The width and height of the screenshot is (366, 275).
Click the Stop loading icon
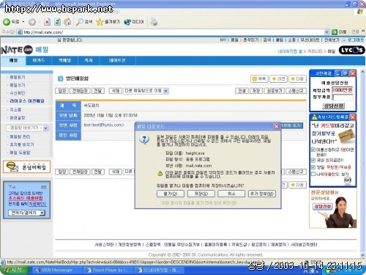(47, 22)
